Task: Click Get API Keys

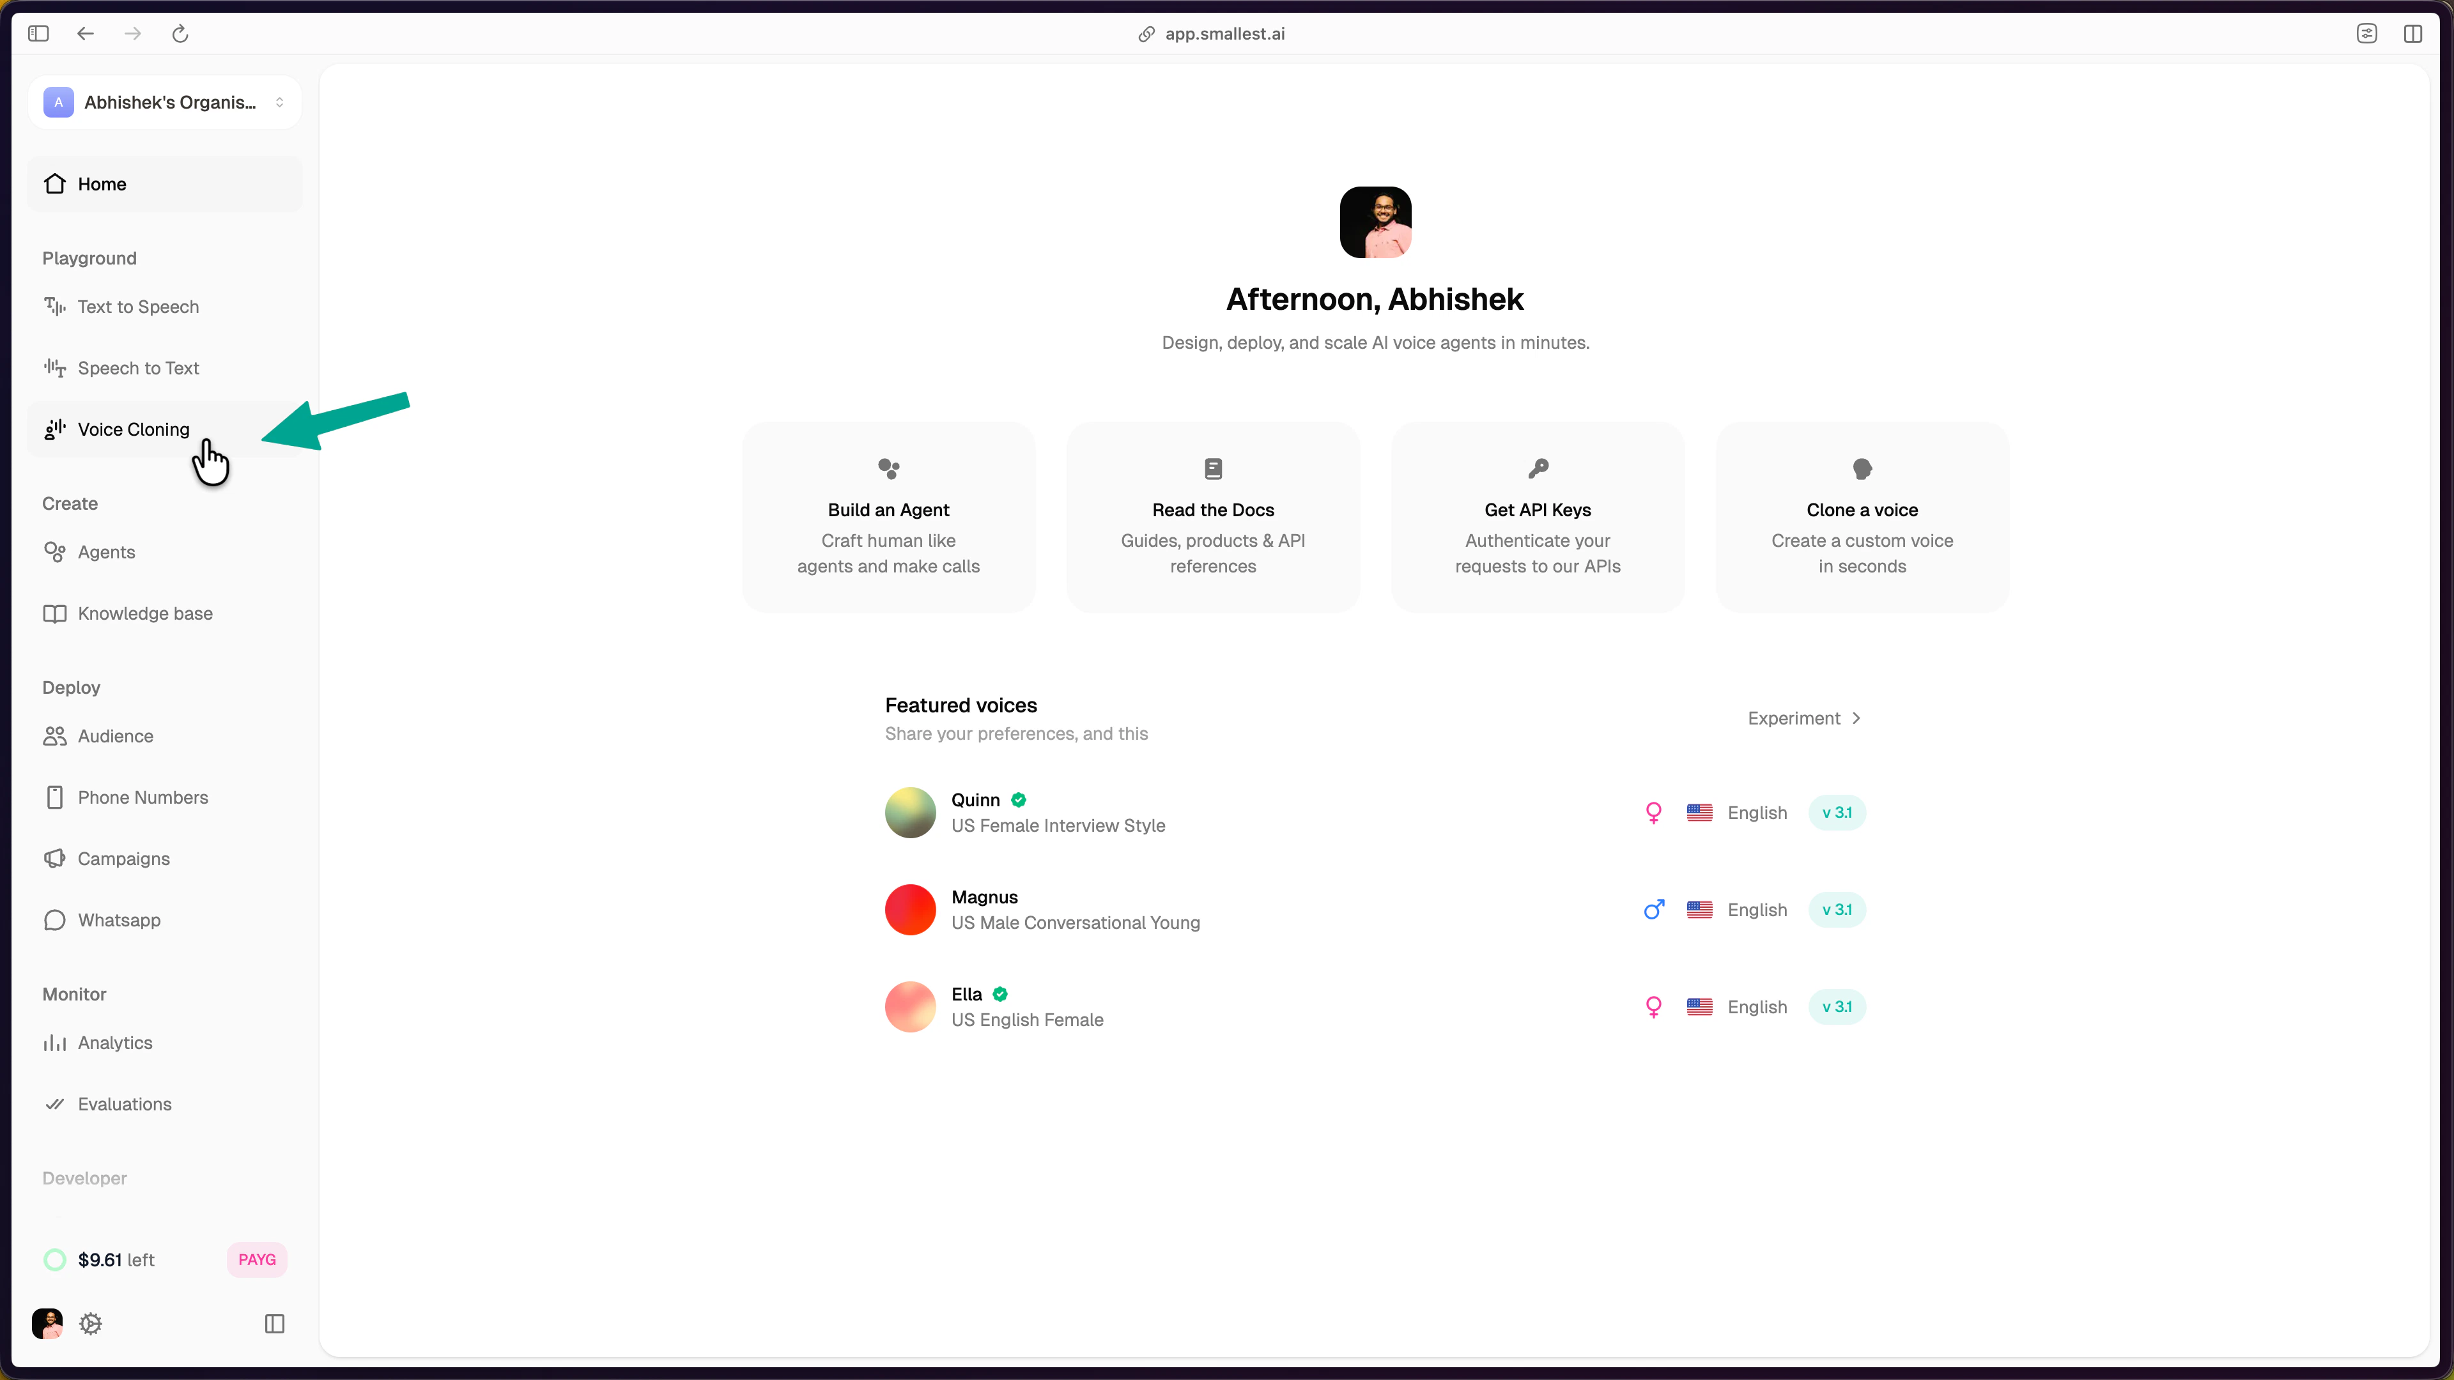Action: coord(1536,517)
